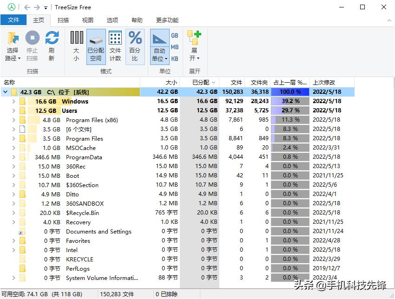
Task: Click the 选择路径 folder icon
Action: (x=12, y=38)
